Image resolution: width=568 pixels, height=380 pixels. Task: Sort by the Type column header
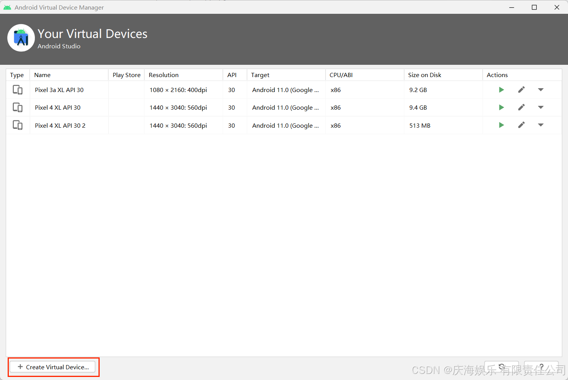pos(18,75)
